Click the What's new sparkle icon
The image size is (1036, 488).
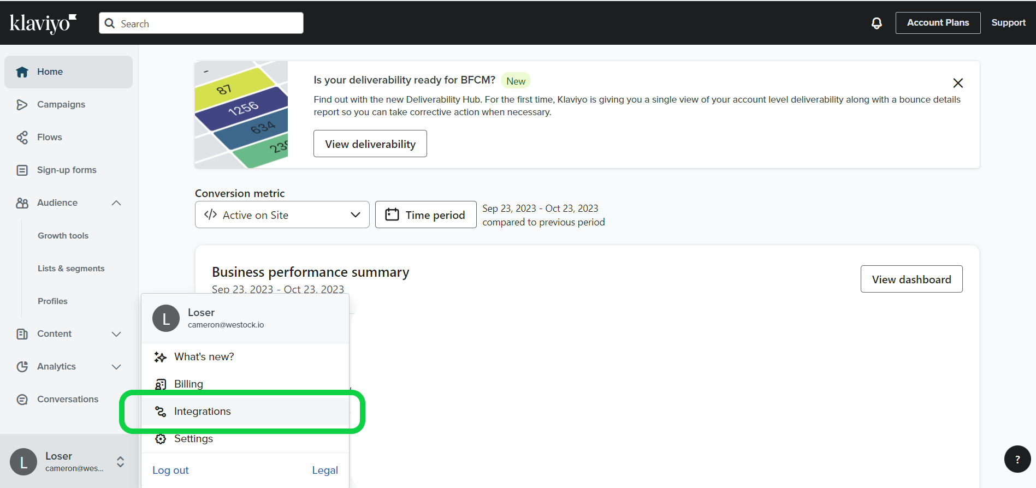coord(160,357)
